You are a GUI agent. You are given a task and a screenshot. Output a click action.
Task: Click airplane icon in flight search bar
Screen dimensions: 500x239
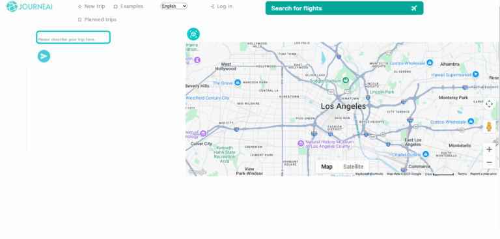pyautogui.click(x=414, y=8)
